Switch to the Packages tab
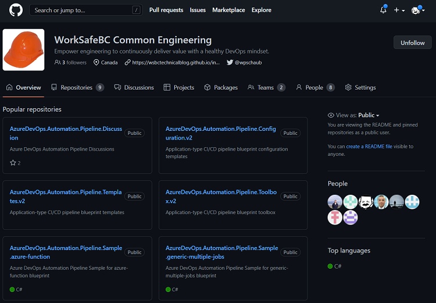The height and width of the screenshot is (303, 436). tap(221, 87)
